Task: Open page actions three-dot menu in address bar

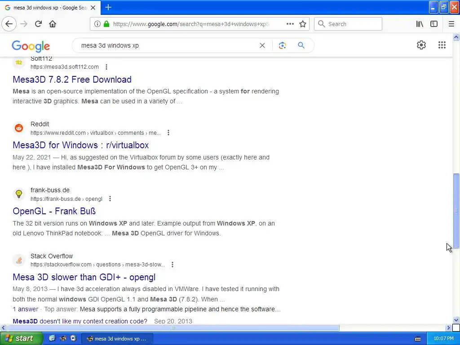Action: [x=290, y=24]
